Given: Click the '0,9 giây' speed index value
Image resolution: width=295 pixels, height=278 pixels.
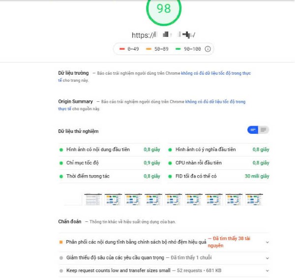Looking at the screenshot, I should point(152,163).
